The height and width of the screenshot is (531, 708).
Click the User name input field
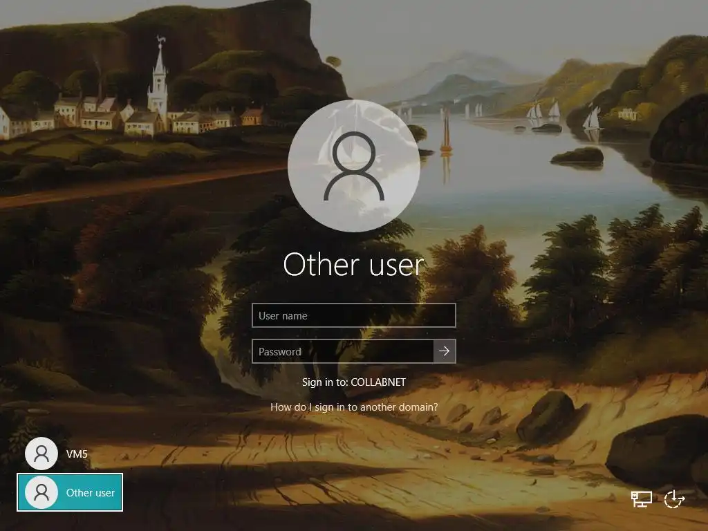pos(353,315)
